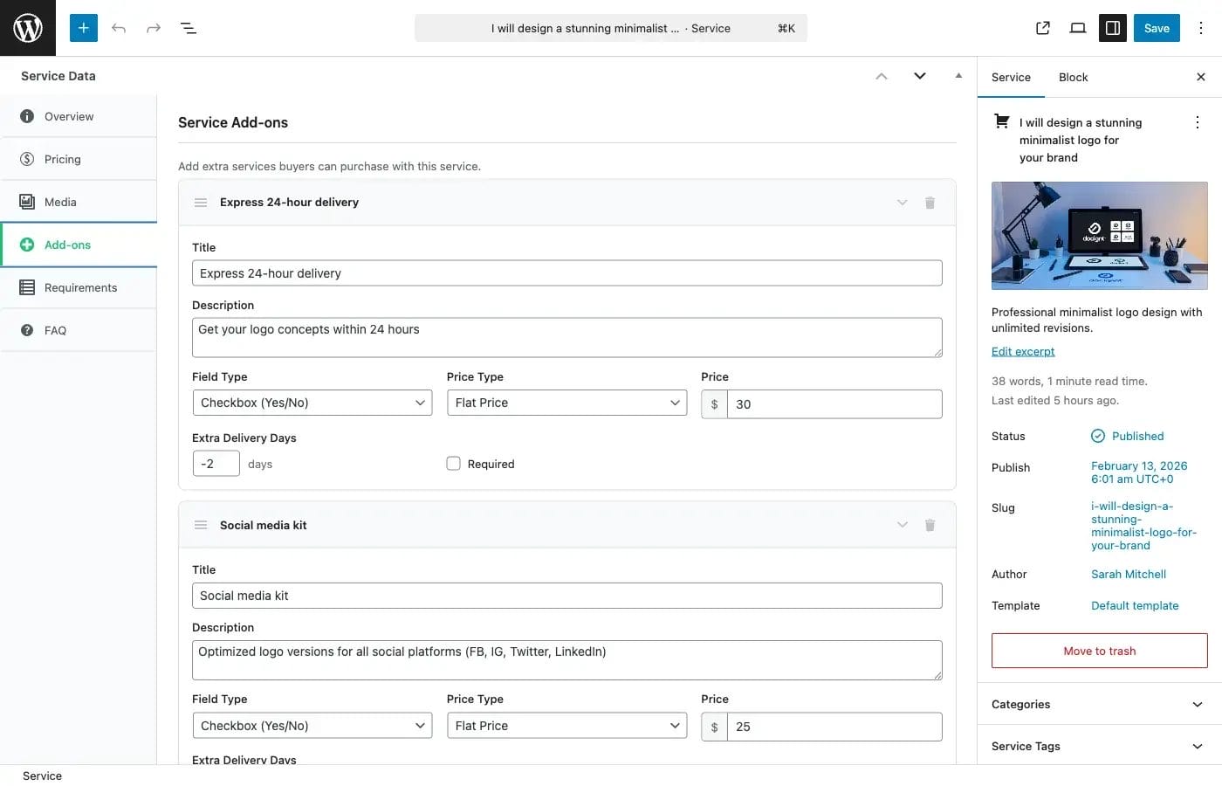This screenshot has height=786, width=1222.
Task: Open the Document Overview list view
Action: [189, 27]
